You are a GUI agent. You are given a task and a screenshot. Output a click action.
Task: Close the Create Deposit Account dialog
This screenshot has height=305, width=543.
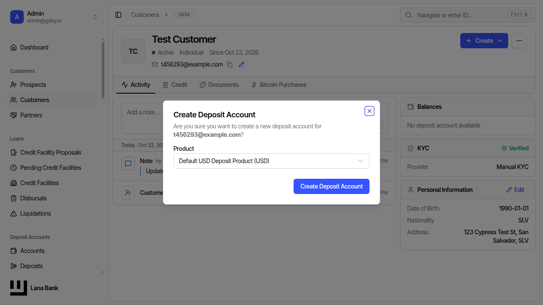369,111
